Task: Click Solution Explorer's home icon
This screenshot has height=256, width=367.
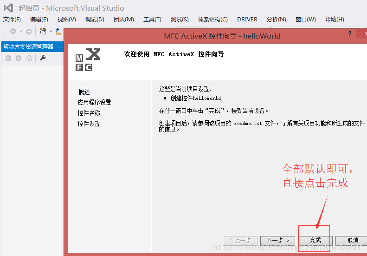Action: pos(29,58)
